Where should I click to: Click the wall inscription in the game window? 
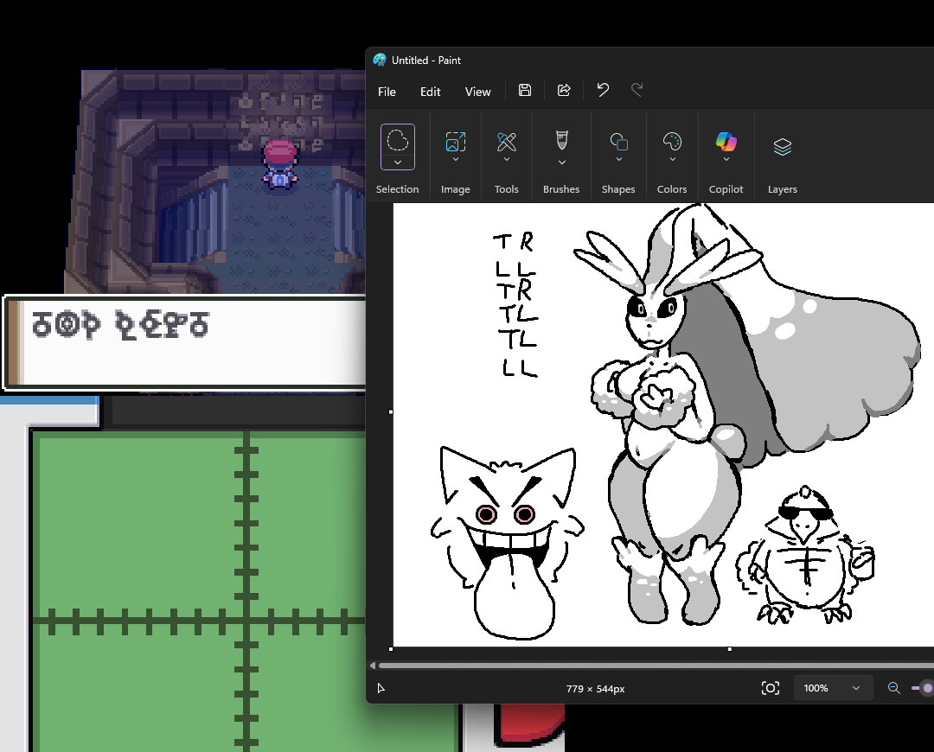[280, 122]
